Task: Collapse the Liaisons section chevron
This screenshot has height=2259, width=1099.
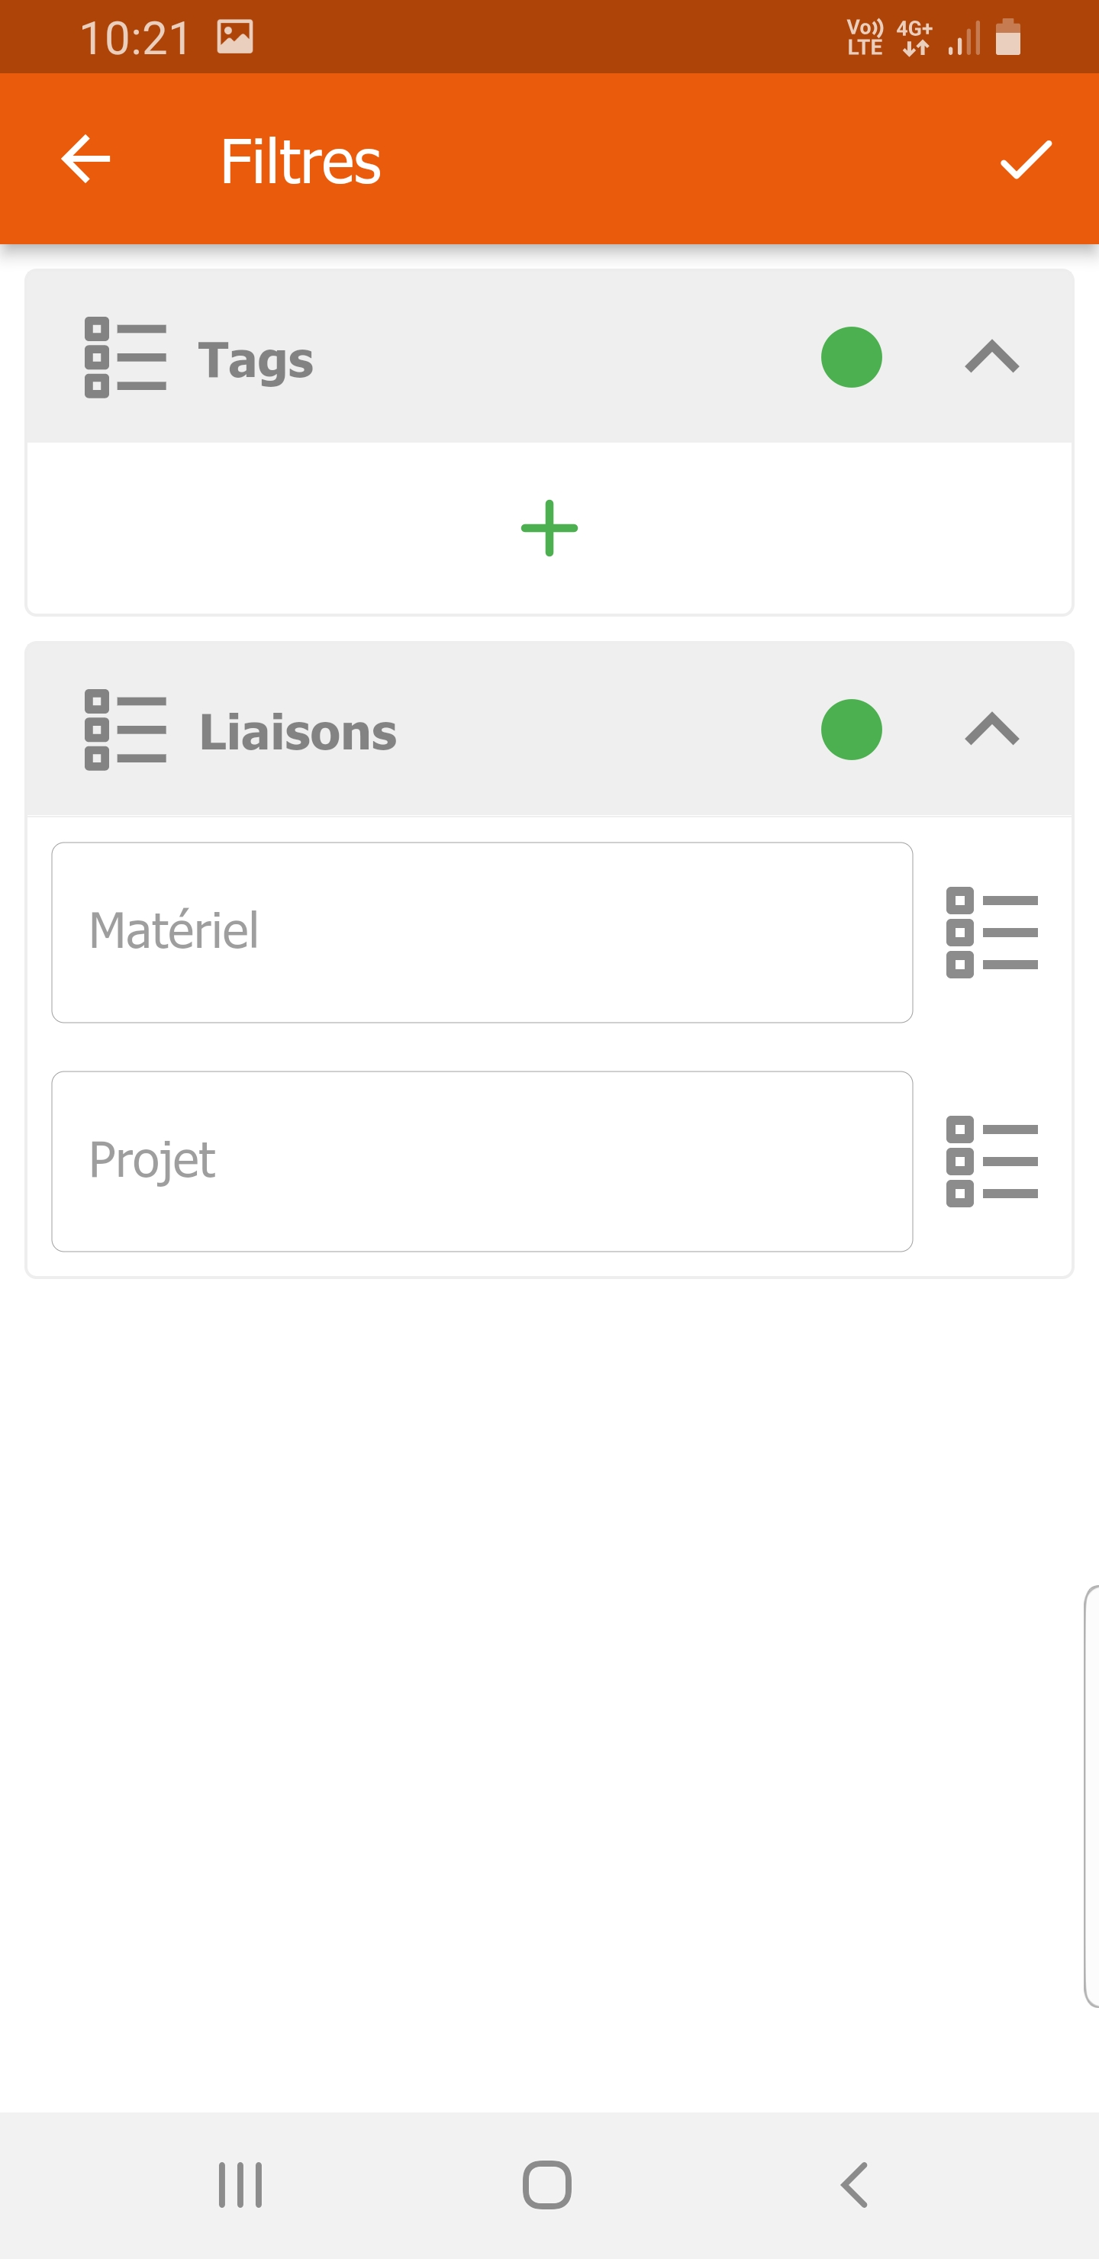Action: click(x=992, y=730)
